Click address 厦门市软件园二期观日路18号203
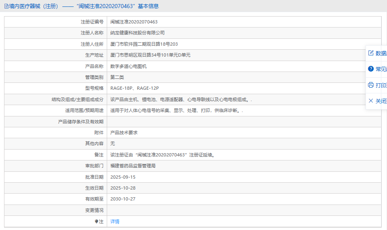The height and width of the screenshot is (230, 387). point(144,44)
